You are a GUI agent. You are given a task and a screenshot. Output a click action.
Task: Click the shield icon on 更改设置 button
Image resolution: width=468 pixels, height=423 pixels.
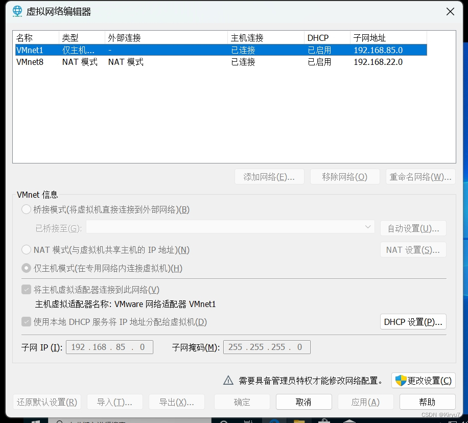[x=401, y=381]
